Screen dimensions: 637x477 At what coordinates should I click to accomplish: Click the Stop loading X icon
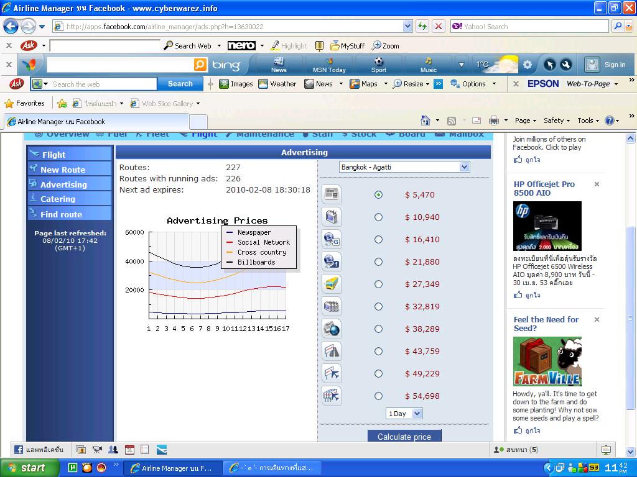pos(439,26)
